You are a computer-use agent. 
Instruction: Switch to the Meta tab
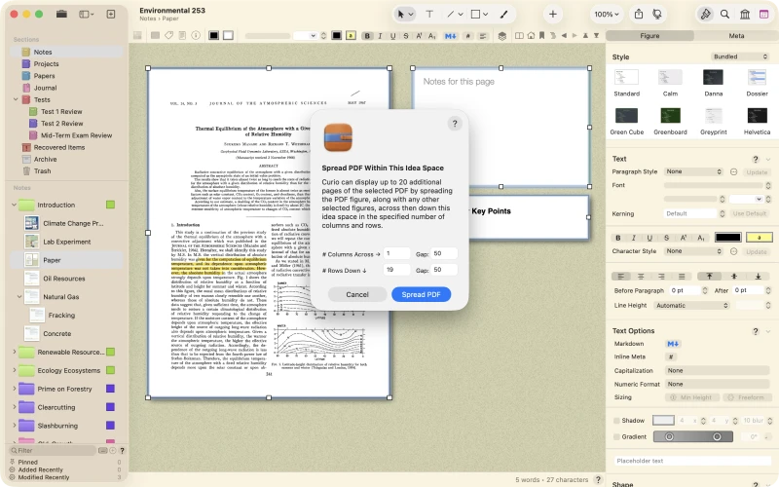pos(736,36)
